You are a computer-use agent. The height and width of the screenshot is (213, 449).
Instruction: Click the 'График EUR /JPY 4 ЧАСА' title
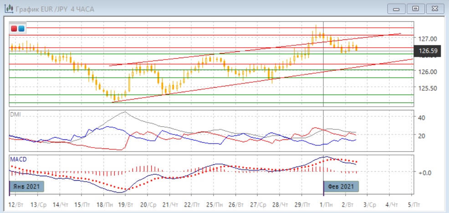pyautogui.click(x=55, y=9)
